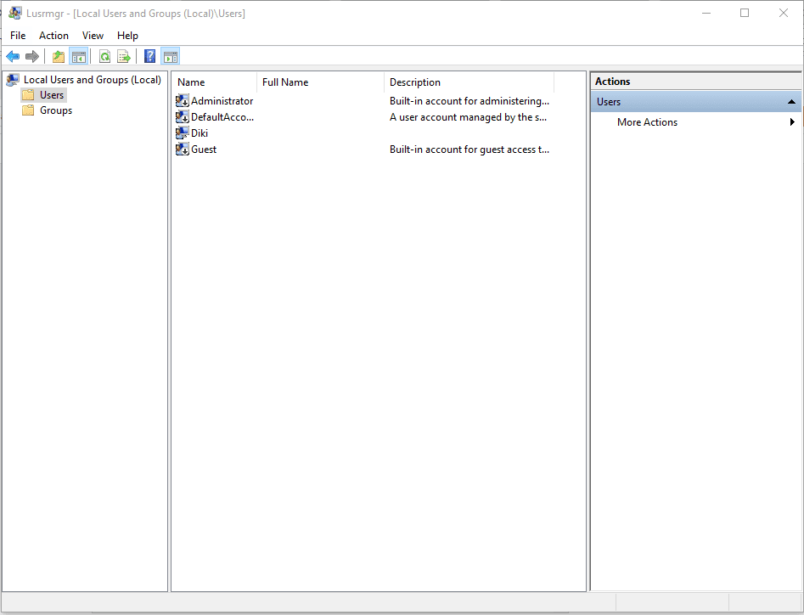Open Help from the toolbar question-mark icon

click(149, 56)
